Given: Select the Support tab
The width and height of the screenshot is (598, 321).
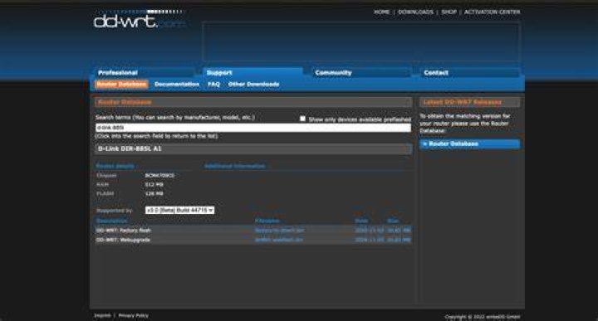Looking at the screenshot, I should pos(253,73).
